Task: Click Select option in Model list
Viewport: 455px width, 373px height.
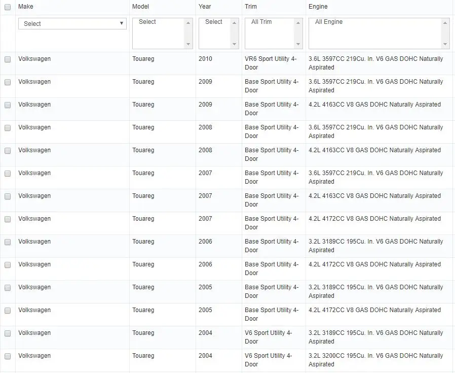Action: point(147,22)
